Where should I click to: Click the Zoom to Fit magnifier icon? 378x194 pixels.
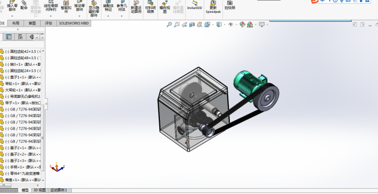pyautogui.click(x=169, y=25)
